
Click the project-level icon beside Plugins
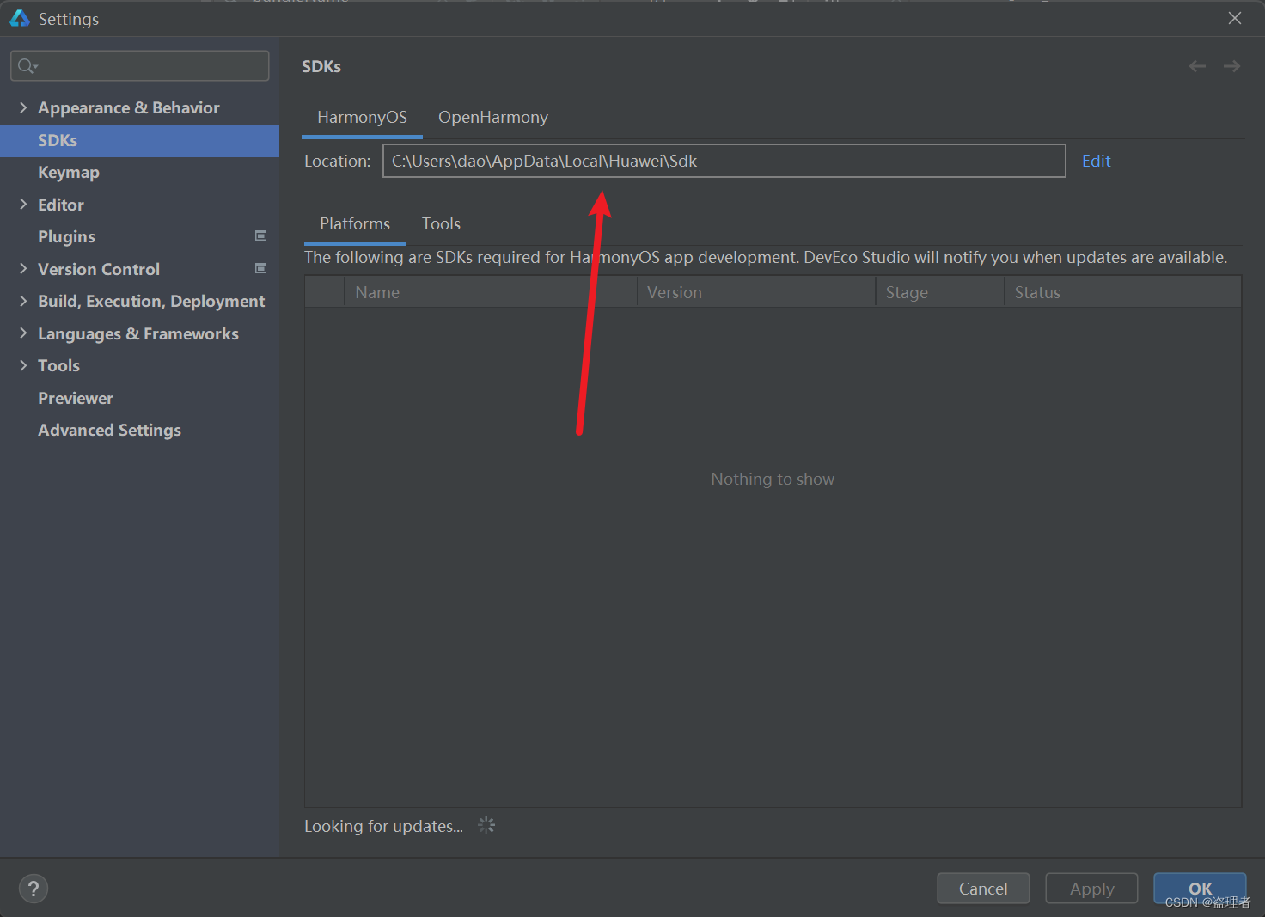(261, 235)
